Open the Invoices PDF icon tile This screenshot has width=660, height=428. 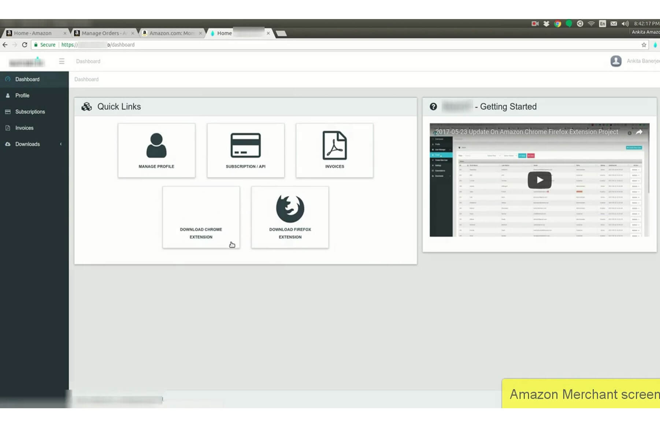(334, 145)
